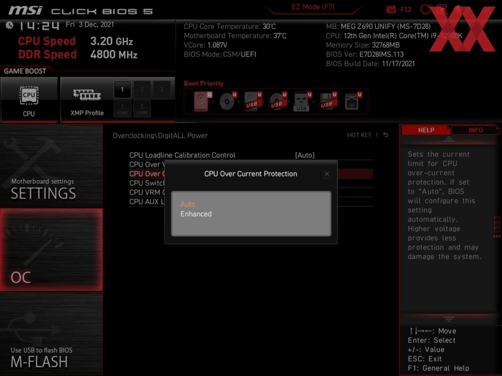Select XMP profile 3
This screenshot has height=376, width=502.
pos(161,90)
